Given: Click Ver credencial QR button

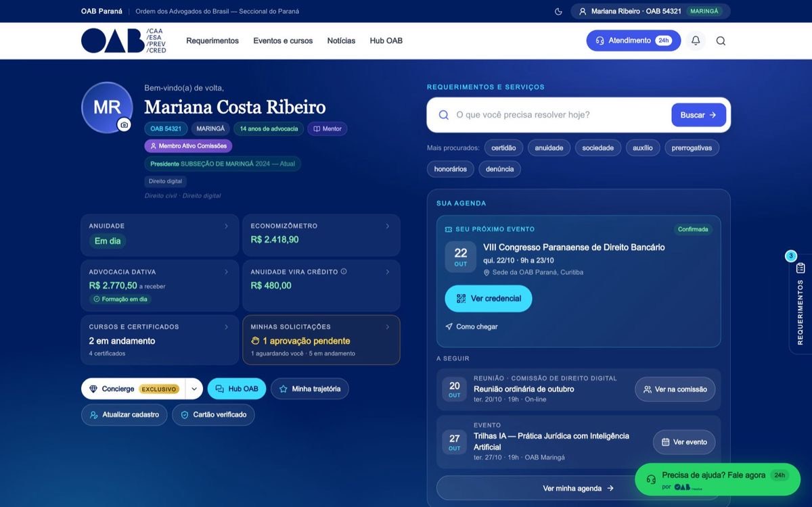Looking at the screenshot, I should click(x=489, y=298).
